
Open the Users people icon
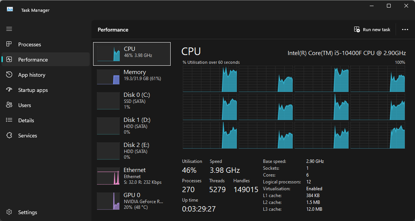pyautogui.click(x=9, y=105)
